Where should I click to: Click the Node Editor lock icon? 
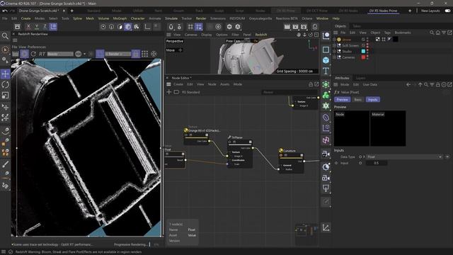[311, 84]
